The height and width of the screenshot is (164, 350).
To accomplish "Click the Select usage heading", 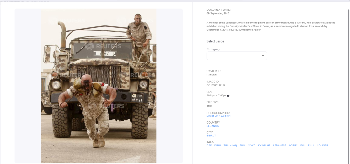I will point(215,41).
